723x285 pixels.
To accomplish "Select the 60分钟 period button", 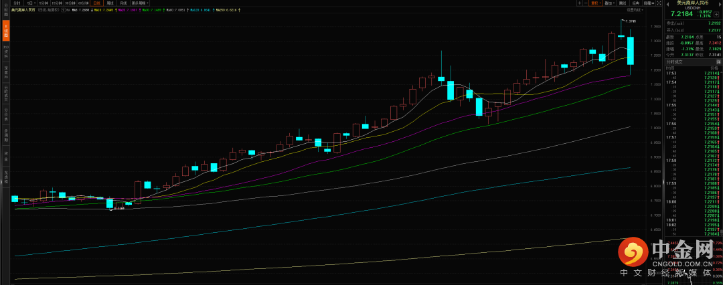I will [82, 3].
